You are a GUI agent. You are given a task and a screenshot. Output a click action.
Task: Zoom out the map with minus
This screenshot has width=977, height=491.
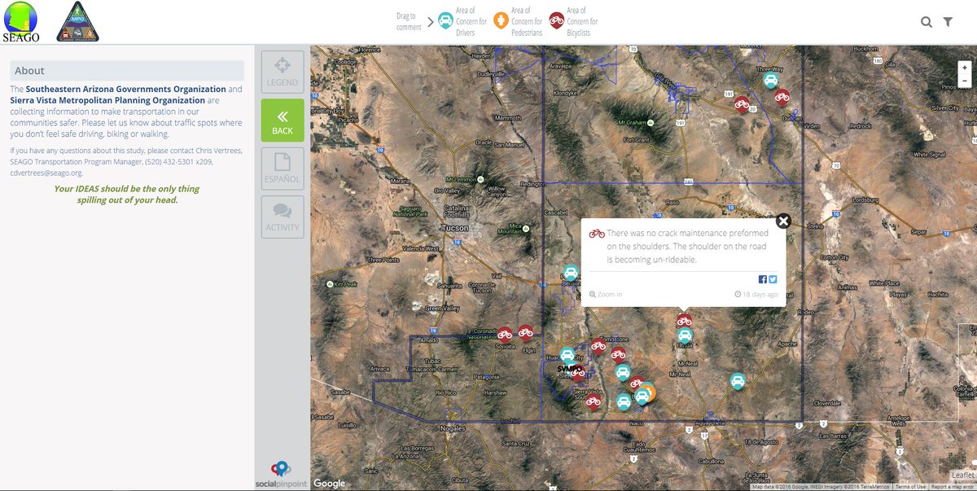click(x=964, y=81)
